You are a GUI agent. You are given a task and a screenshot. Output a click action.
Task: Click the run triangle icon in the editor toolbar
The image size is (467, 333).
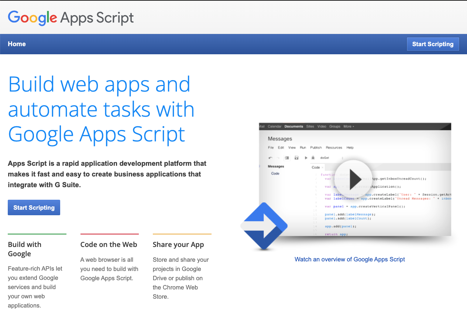tap(306, 158)
